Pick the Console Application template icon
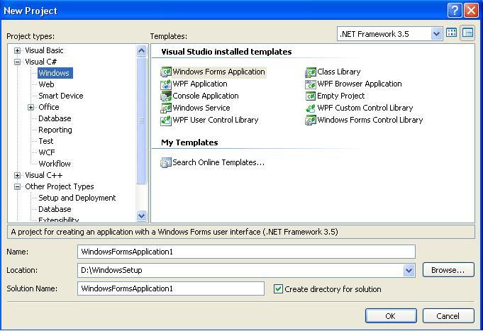Image resolution: width=483 pixels, height=331 pixels. click(166, 96)
